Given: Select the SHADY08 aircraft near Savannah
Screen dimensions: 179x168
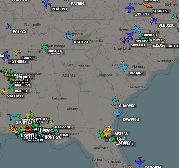Looking at the screenshot, I should (115, 100).
